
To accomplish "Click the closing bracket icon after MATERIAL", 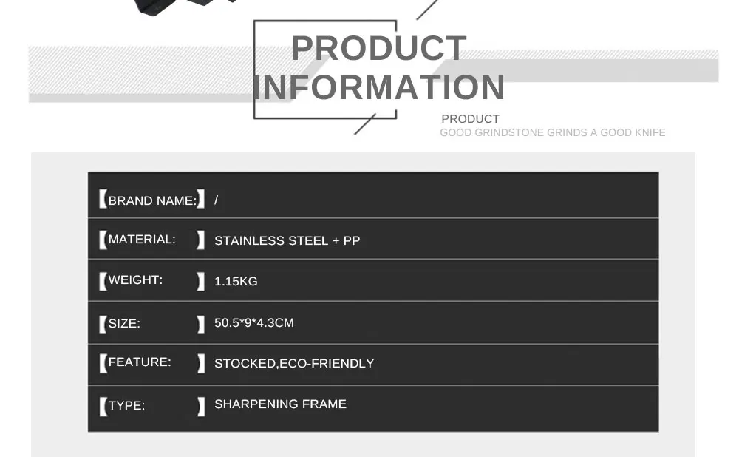I will (x=201, y=240).
